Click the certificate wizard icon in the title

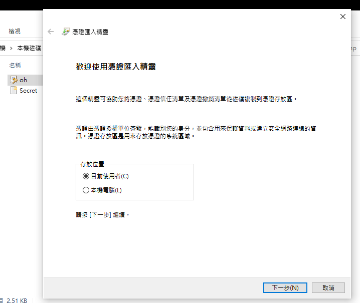[x=66, y=32]
